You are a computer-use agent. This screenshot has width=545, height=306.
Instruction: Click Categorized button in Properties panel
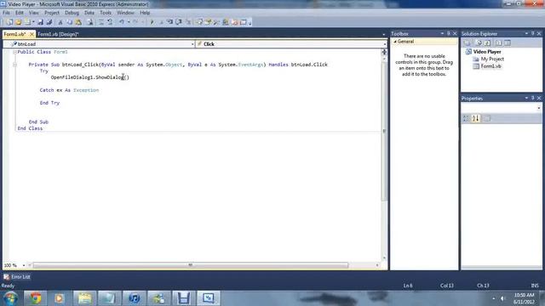(466, 119)
